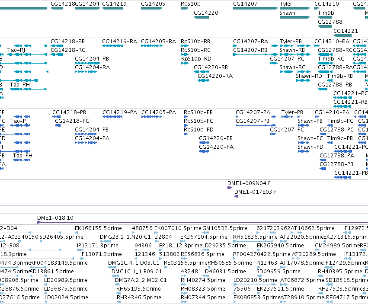Open the DMG2B.1_1.N20.C1 label

click(125, 237)
